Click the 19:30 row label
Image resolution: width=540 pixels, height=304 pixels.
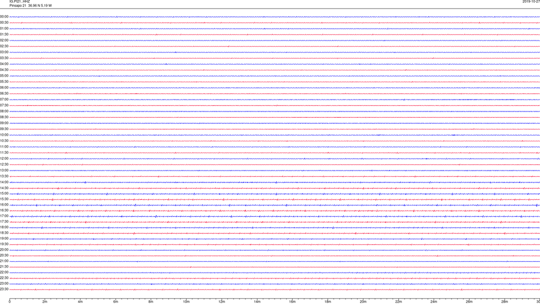pyautogui.click(x=4, y=244)
